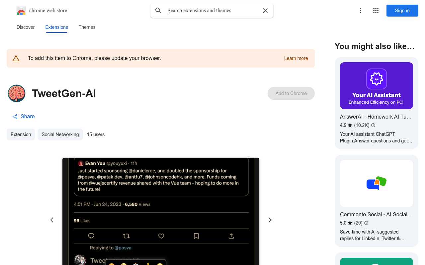The height and width of the screenshot is (265, 425).
Task: Select the Extension category chip
Action: 21,134
